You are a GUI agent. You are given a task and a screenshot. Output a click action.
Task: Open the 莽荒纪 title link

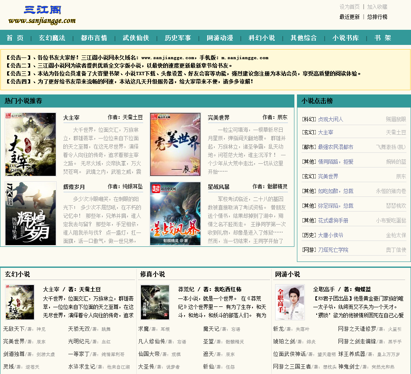pyautogui.click(x=186, y=289)
